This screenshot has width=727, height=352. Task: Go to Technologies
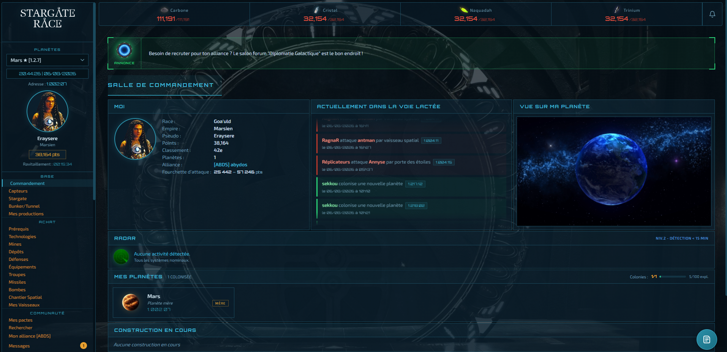[22, 237]
